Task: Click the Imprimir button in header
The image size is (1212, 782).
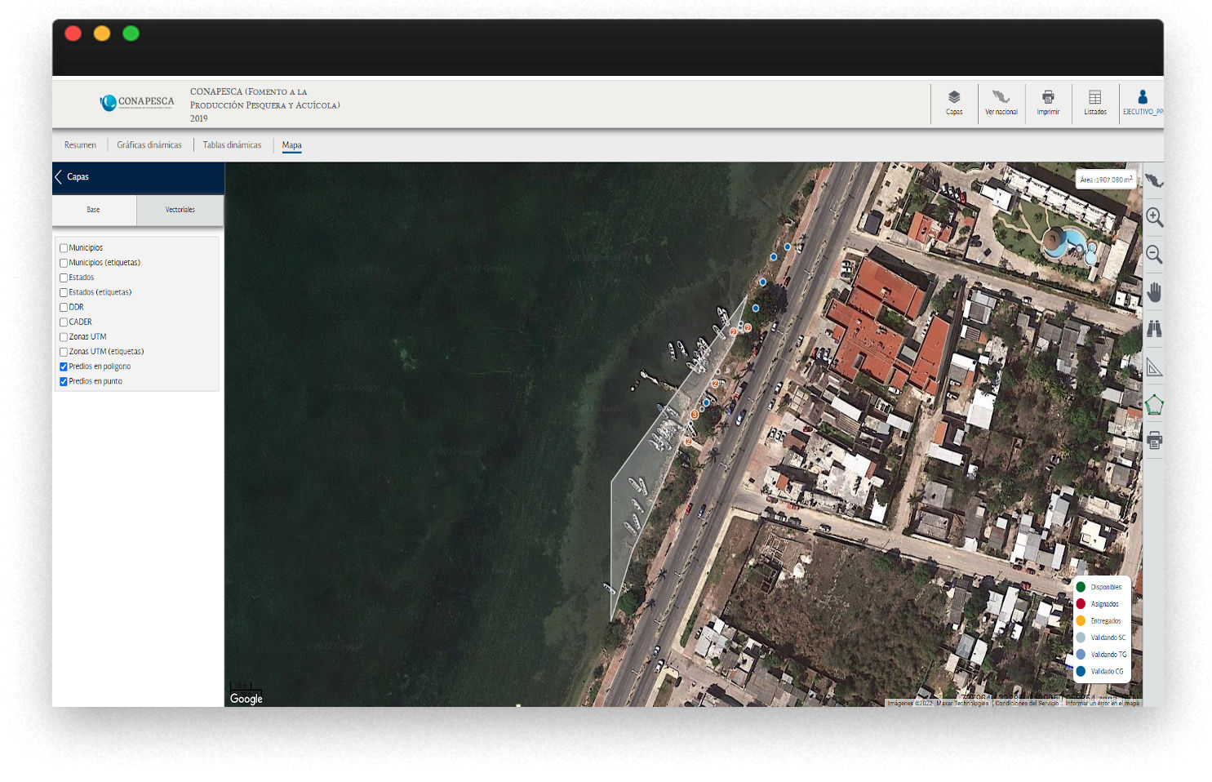Action: point(1048,102)
